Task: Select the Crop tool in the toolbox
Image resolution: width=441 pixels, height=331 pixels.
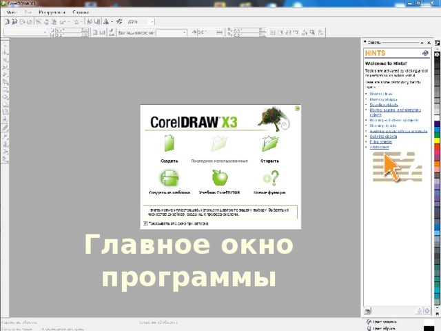Action: (x=5, y=60)
